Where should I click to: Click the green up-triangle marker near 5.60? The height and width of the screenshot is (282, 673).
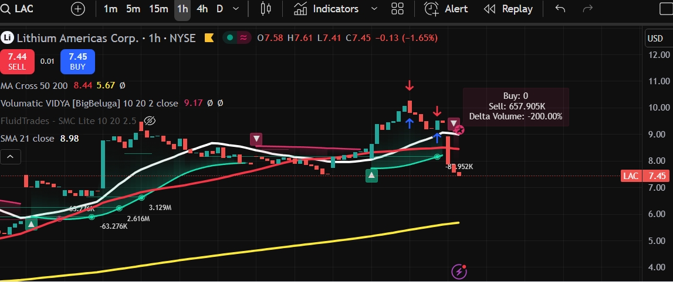(31, 224)
